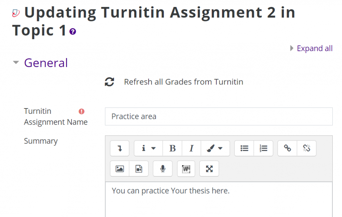Insert a hyperlink in the summary

pos(287,149)
